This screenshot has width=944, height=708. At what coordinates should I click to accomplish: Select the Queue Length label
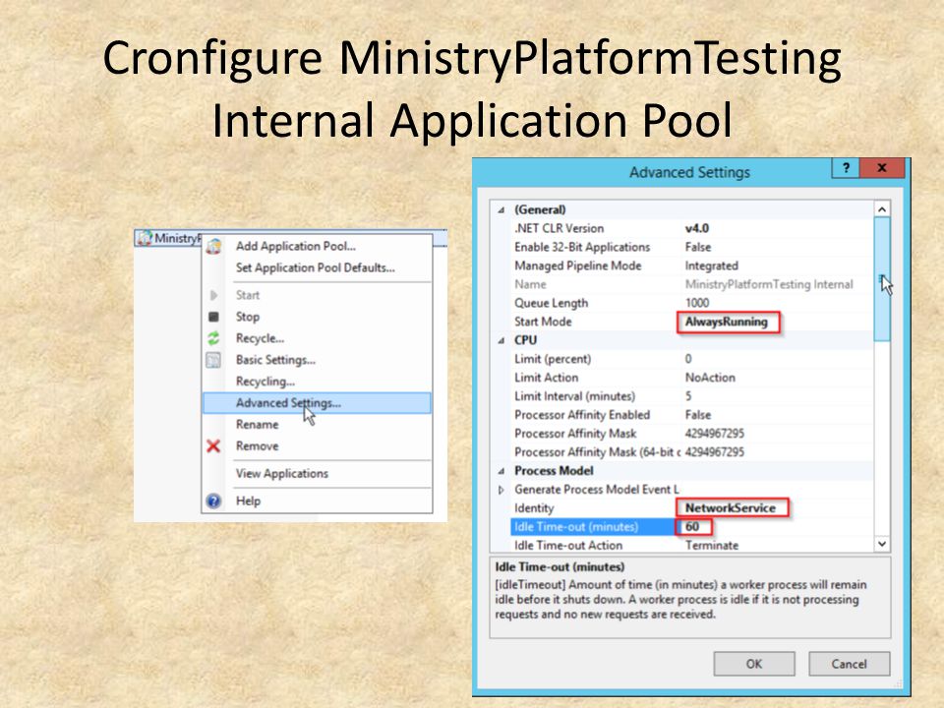click(x=551, y=303)
